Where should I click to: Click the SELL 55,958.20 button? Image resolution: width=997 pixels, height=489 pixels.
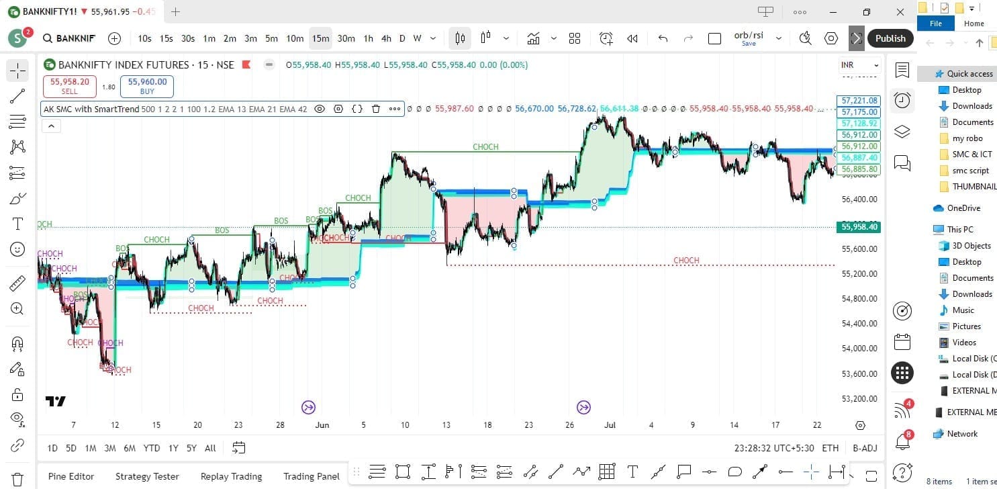69,86
